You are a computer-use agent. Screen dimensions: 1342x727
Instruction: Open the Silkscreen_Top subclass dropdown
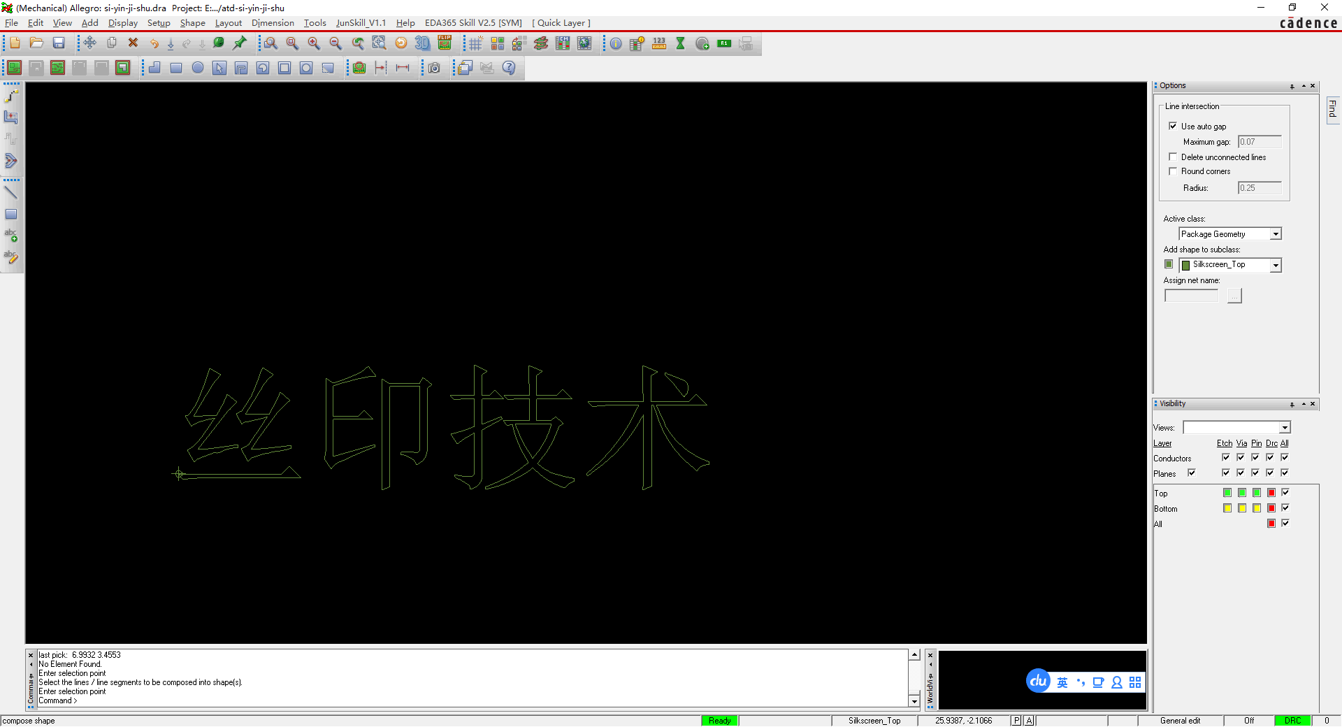[1276, 265]
